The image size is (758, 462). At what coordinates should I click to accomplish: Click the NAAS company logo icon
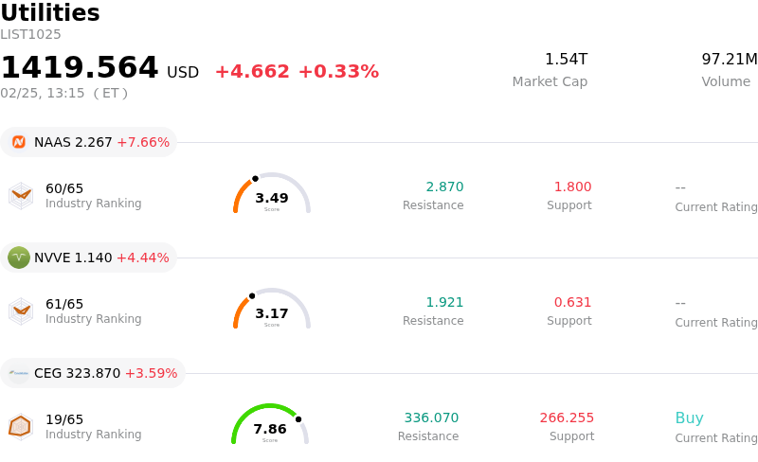tap(19, 142)
